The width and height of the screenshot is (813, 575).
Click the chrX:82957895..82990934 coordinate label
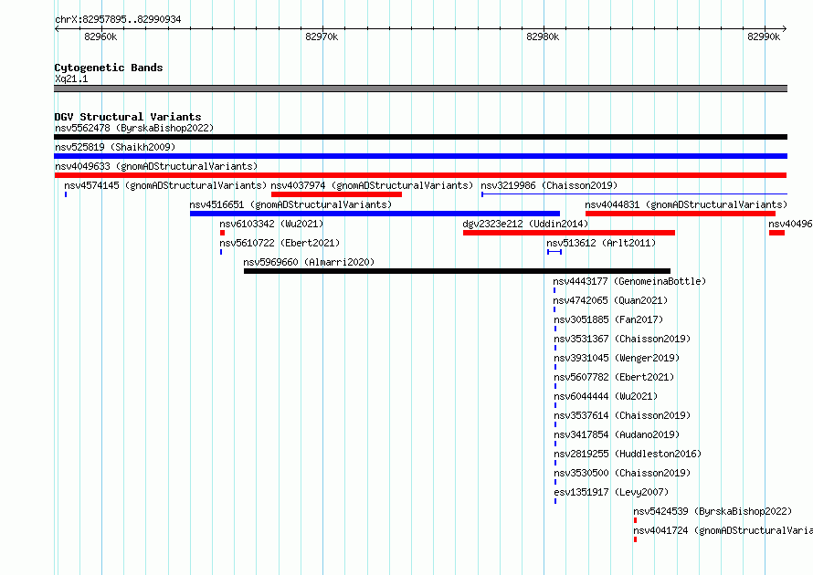[118, 19]
